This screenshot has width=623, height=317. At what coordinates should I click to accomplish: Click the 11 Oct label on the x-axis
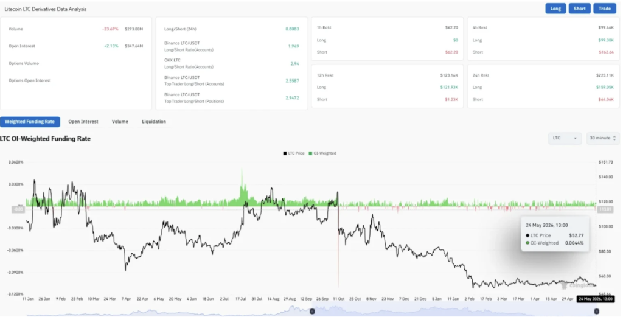[338, 299]
